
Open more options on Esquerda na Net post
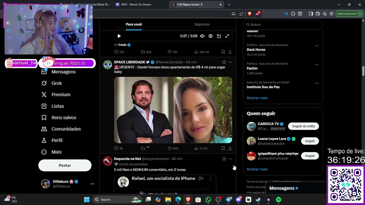[x=230, y=159]
